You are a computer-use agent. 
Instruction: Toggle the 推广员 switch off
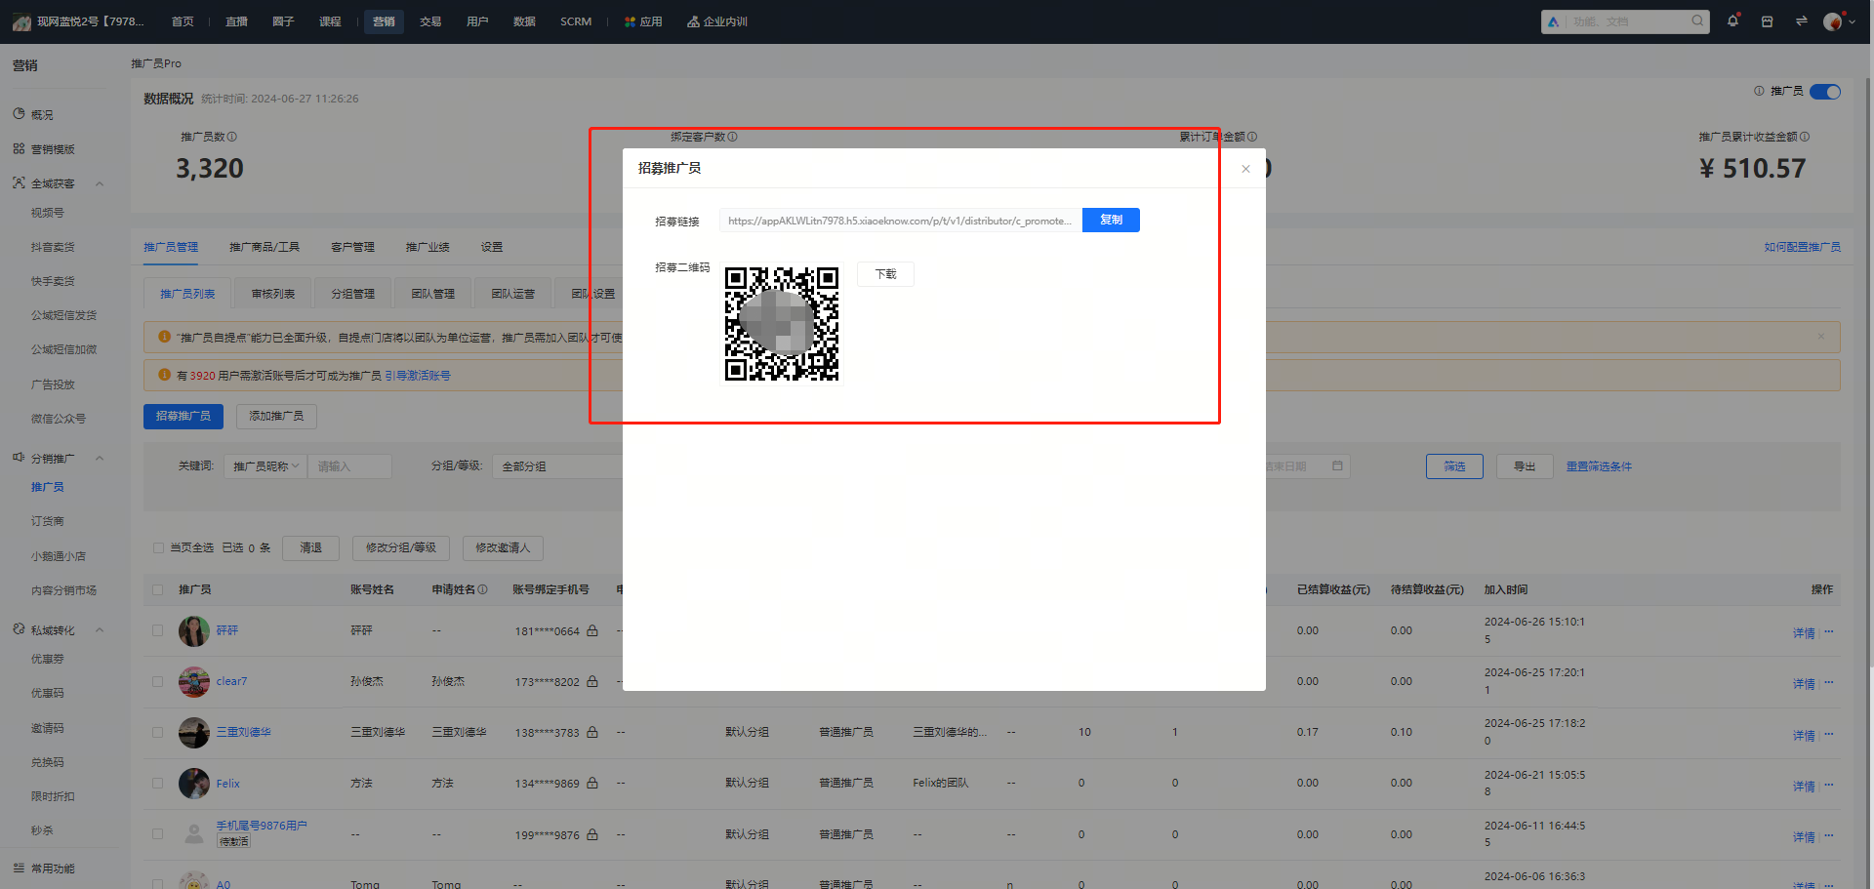point(1825,92)
